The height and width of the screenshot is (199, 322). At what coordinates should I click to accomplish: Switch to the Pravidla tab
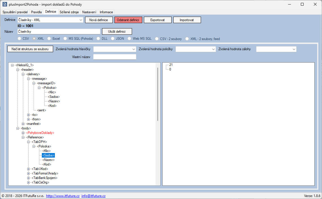click(36, 12)
